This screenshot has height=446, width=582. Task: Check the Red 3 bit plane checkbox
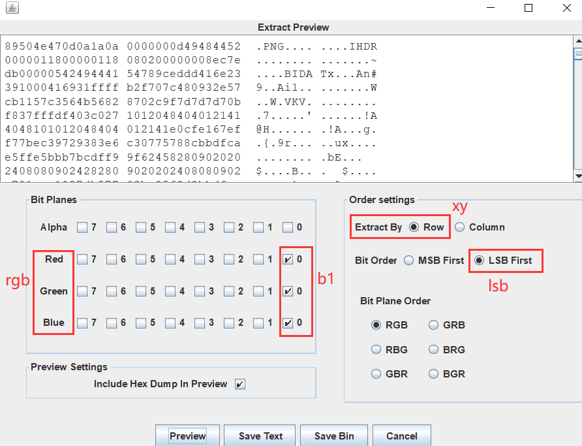[199, 259]
